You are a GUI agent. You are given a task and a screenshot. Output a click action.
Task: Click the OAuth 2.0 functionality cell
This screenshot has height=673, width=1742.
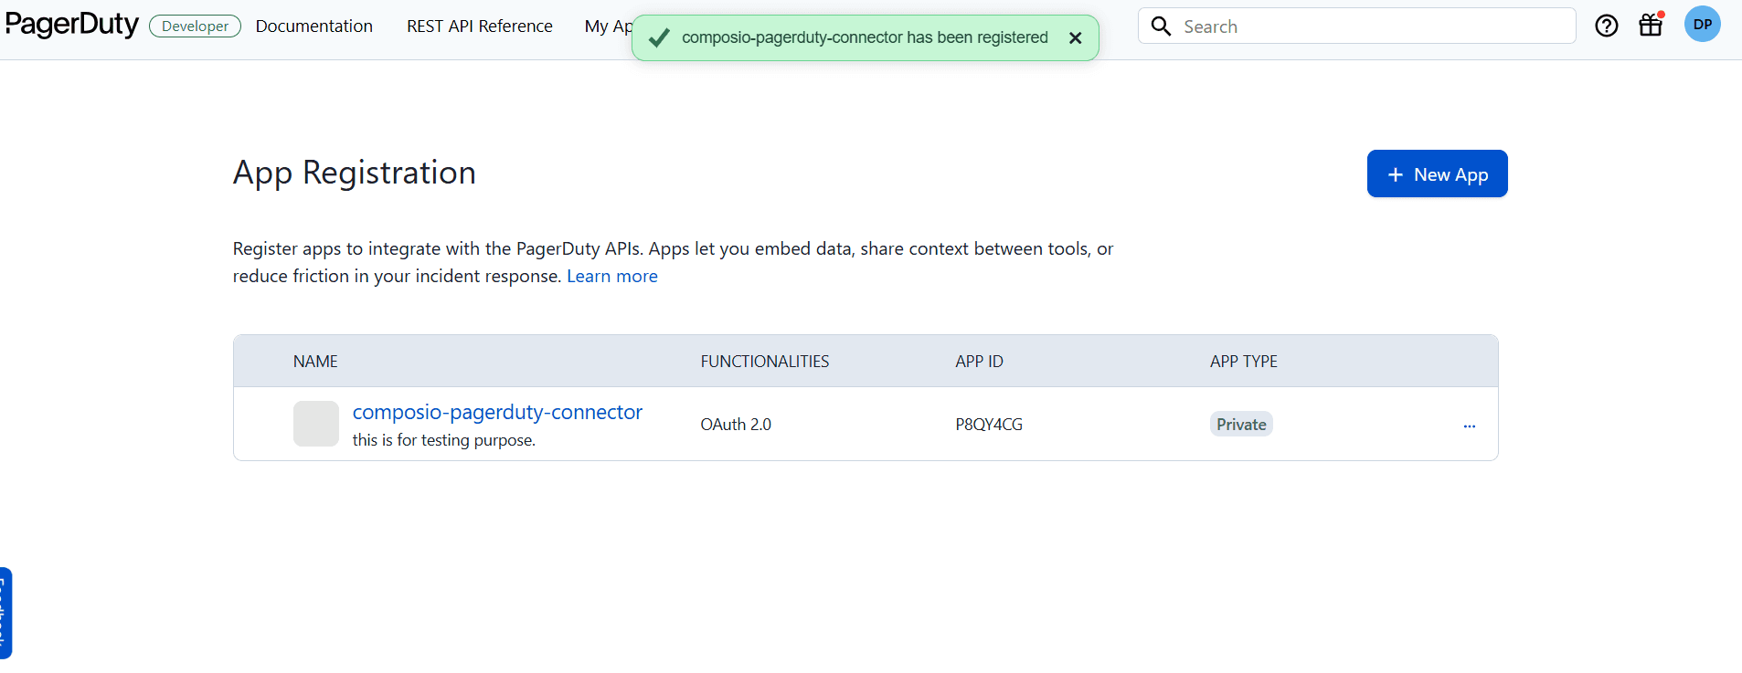click(736, 425)
